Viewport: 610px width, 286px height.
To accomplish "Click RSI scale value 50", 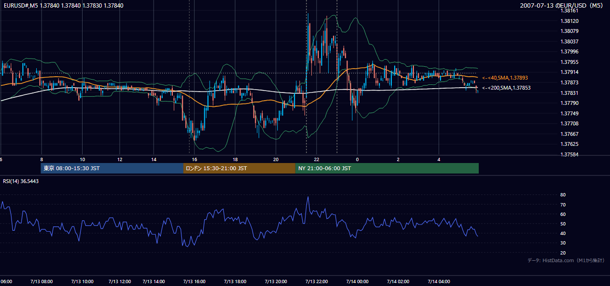I will [x=563, y=224].
